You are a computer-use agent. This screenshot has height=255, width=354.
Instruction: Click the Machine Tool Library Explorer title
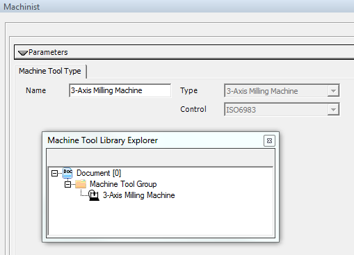point(103,140)
